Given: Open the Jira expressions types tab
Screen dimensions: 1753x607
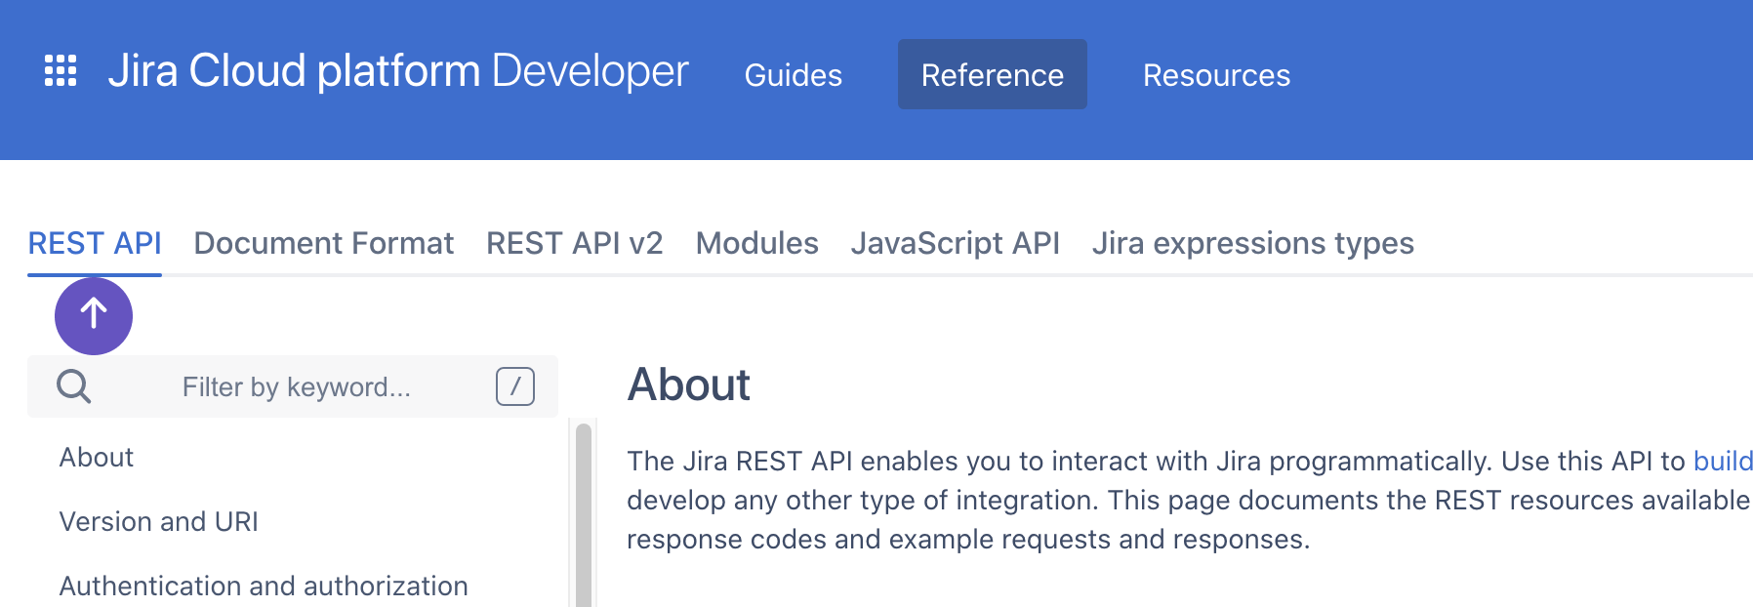Looking at the screenshot, I should (1252, 243).
